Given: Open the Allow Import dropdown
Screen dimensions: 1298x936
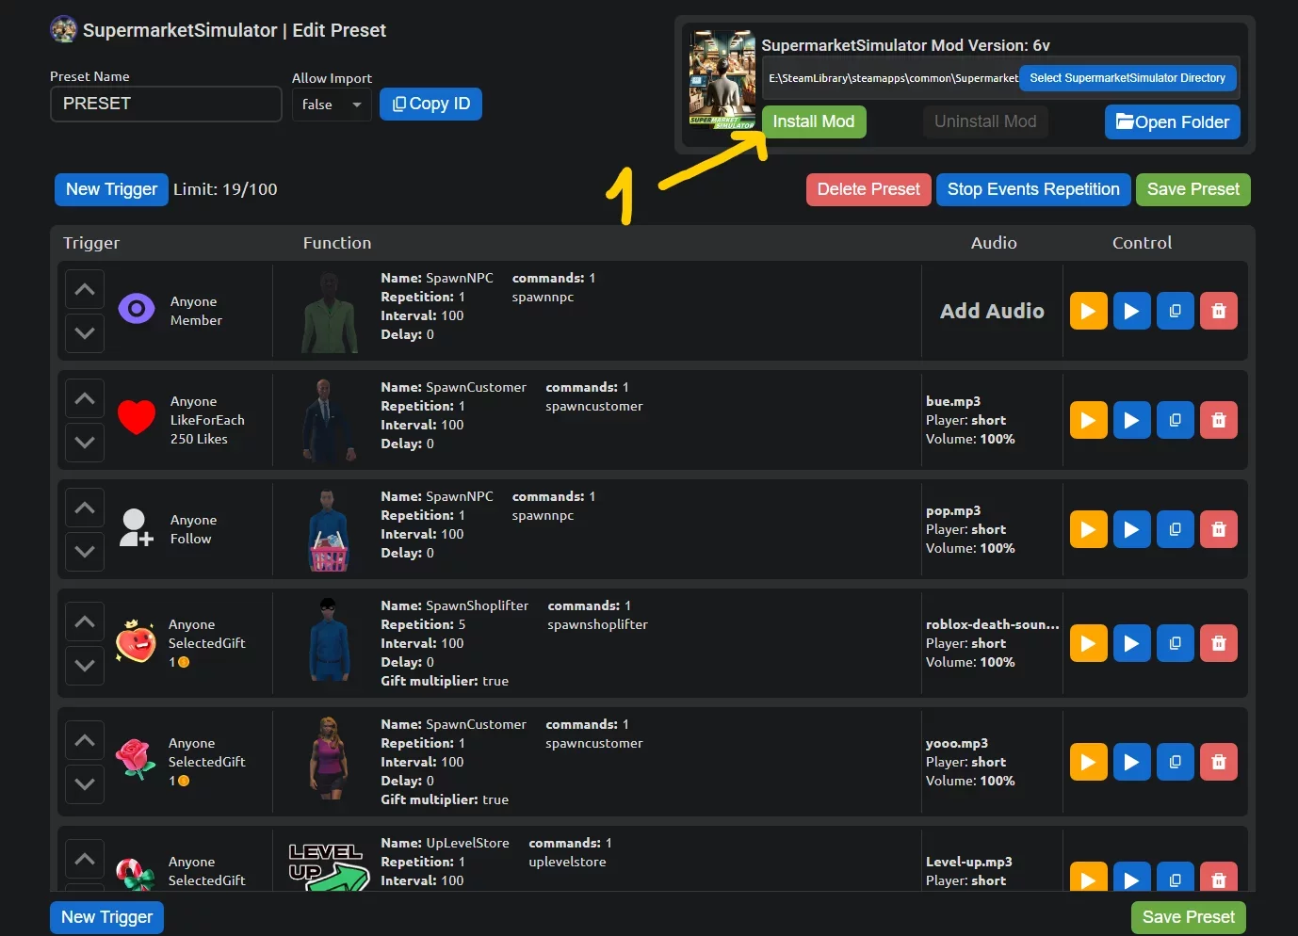Looking at the screenshot, I should coord(332,105).
